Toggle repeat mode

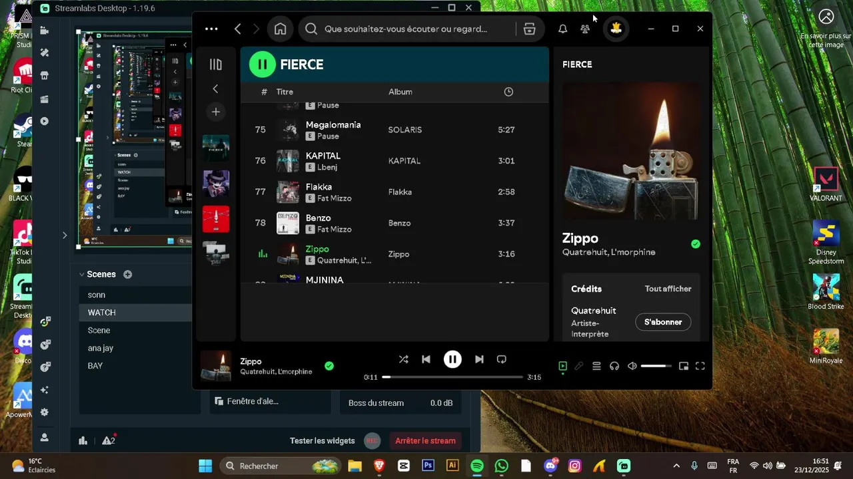pyautogui.click(x=502, y=359)
